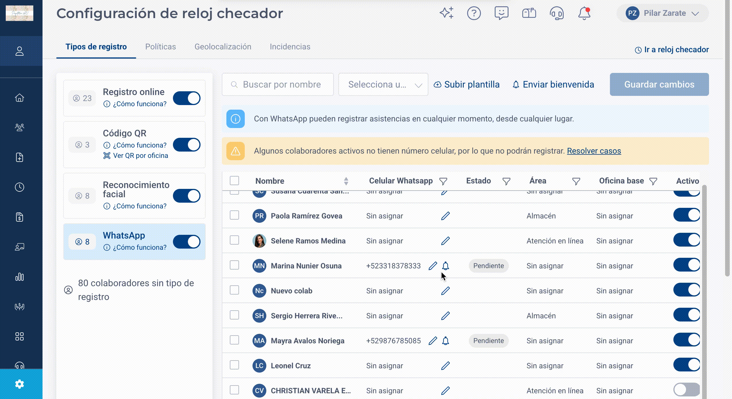This screenshot has height=399, width=732.
Task: Turn off the Código QR toggle
Action: pos(187,145)
